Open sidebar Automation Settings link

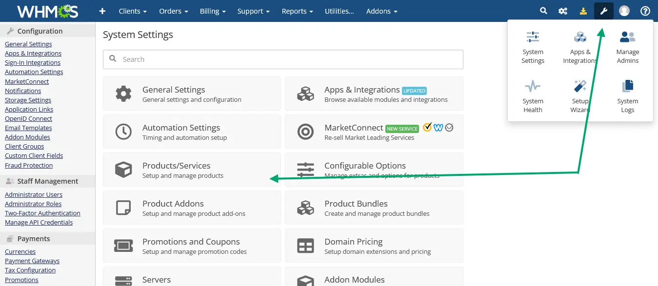click(x=34, y=72)
